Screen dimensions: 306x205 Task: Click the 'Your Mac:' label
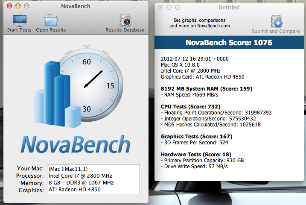30,168
